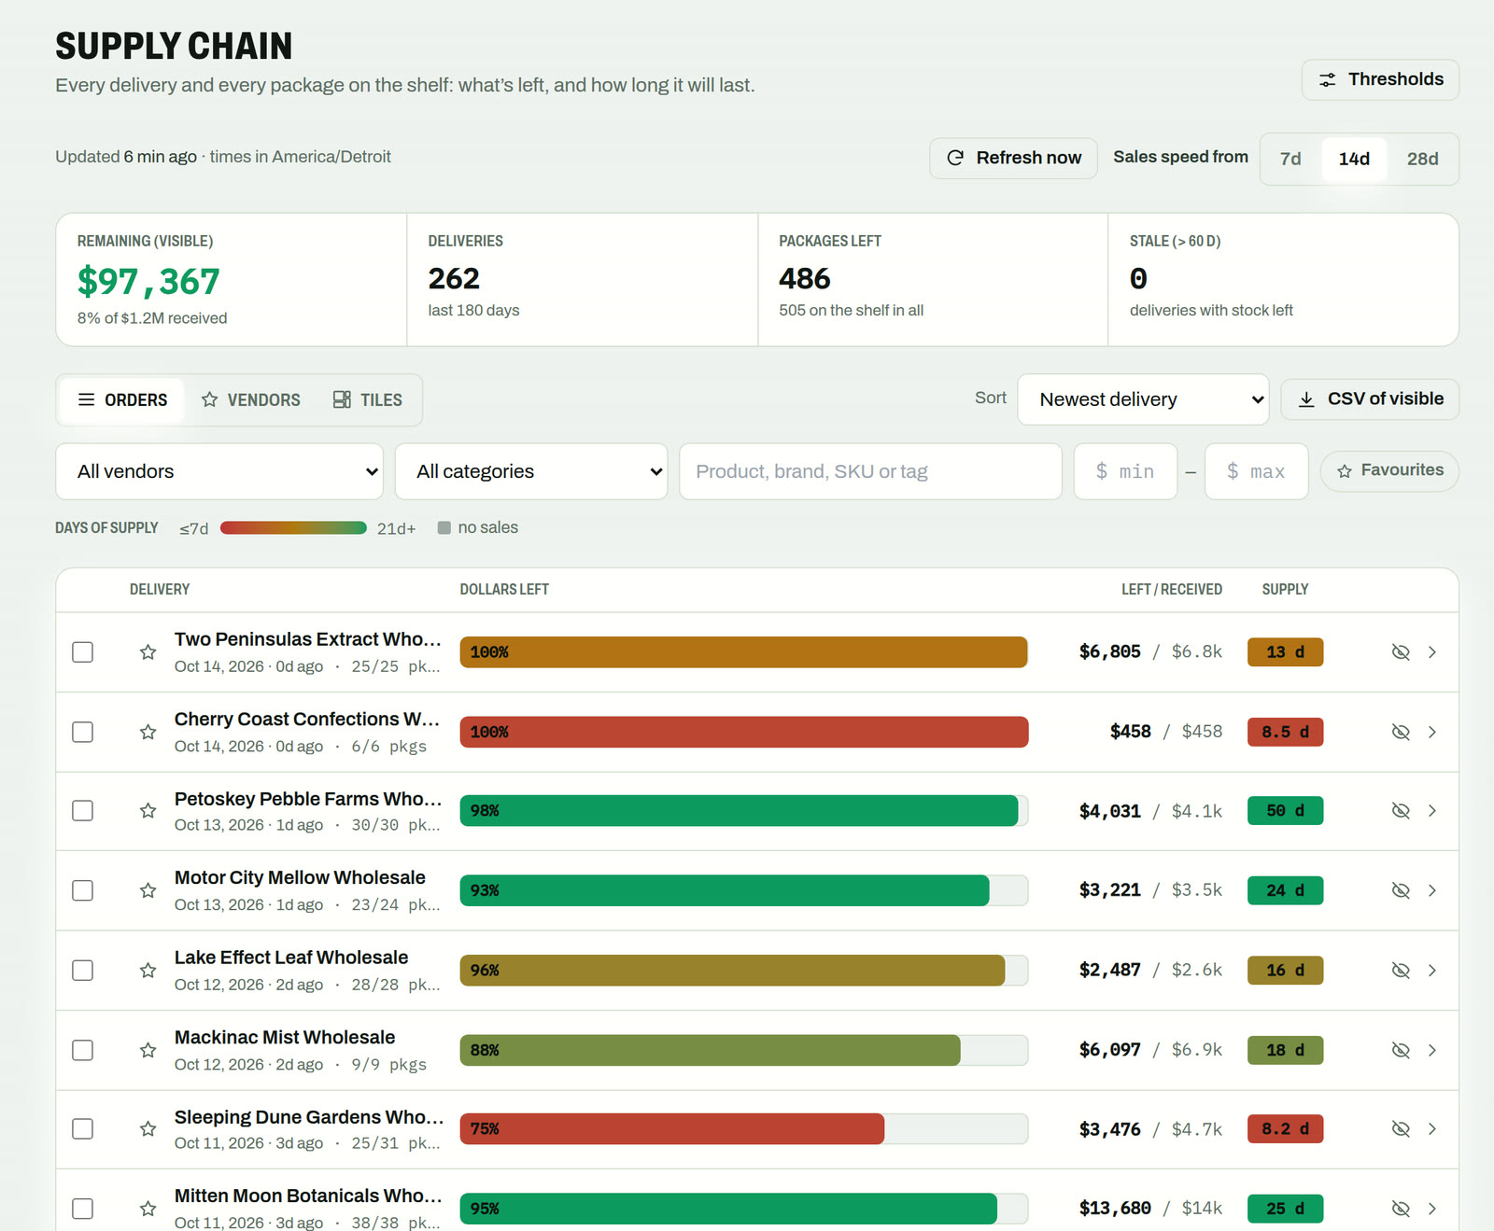Hide the Motor City Mellow row
This screenshot has width=1494, height=1231.
click(1401, 890)
